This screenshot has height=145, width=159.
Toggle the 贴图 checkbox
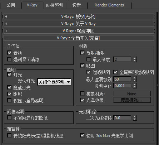click(82, 66)
